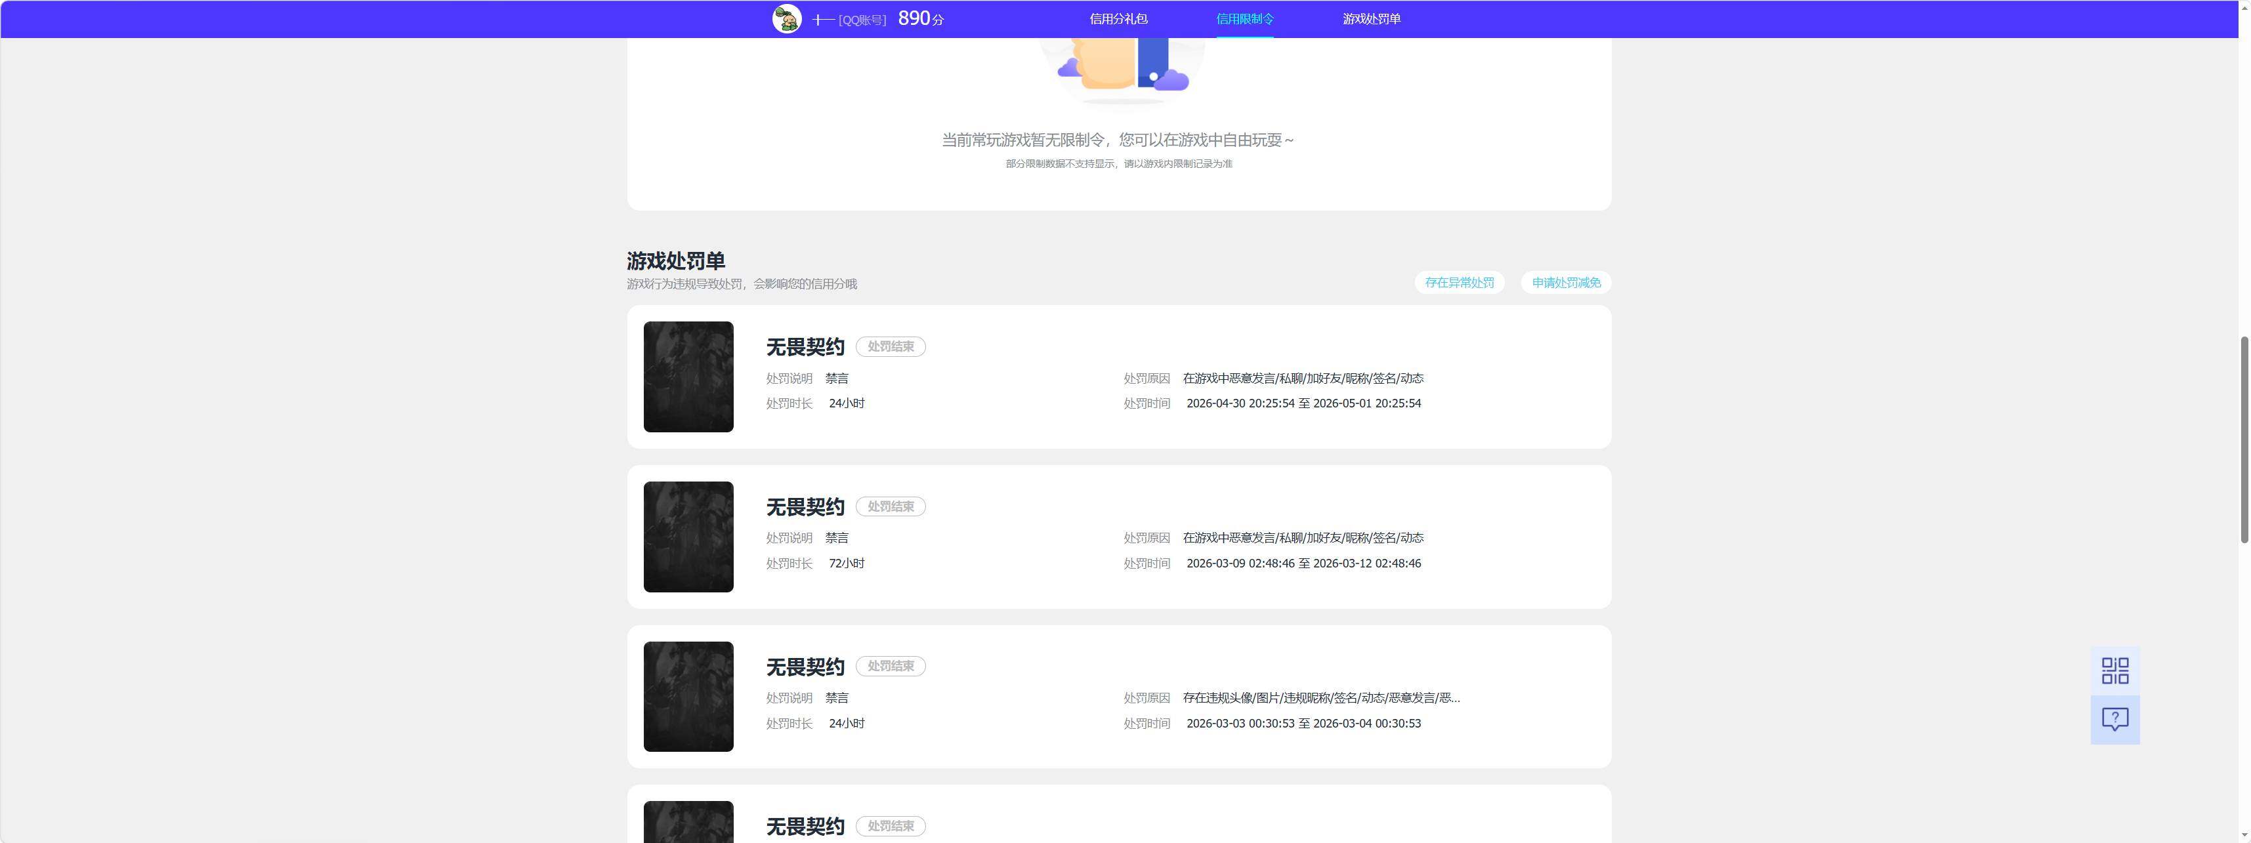This screenshot has width=2251, height=843.
Task: Click punishment reason on 2026-04-30 card
Action: point(1303,379)
